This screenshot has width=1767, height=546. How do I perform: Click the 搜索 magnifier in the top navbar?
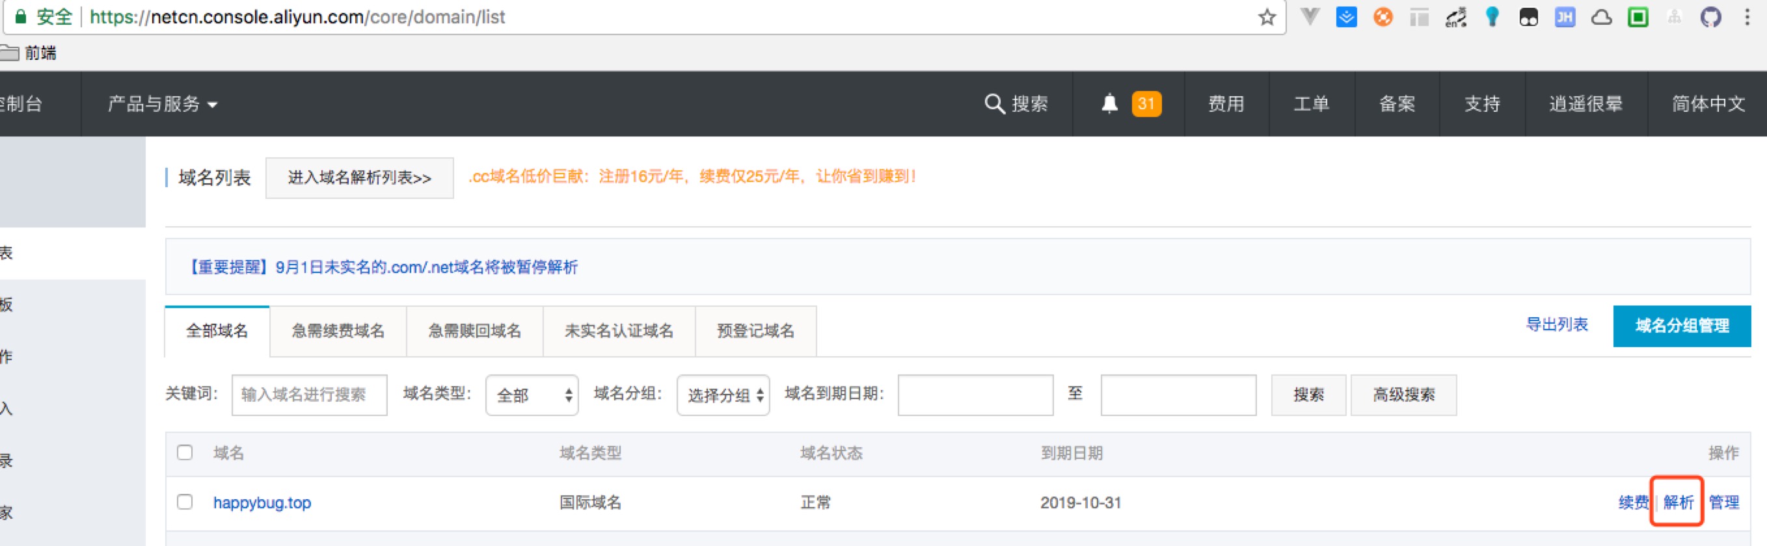point(1016,103)
